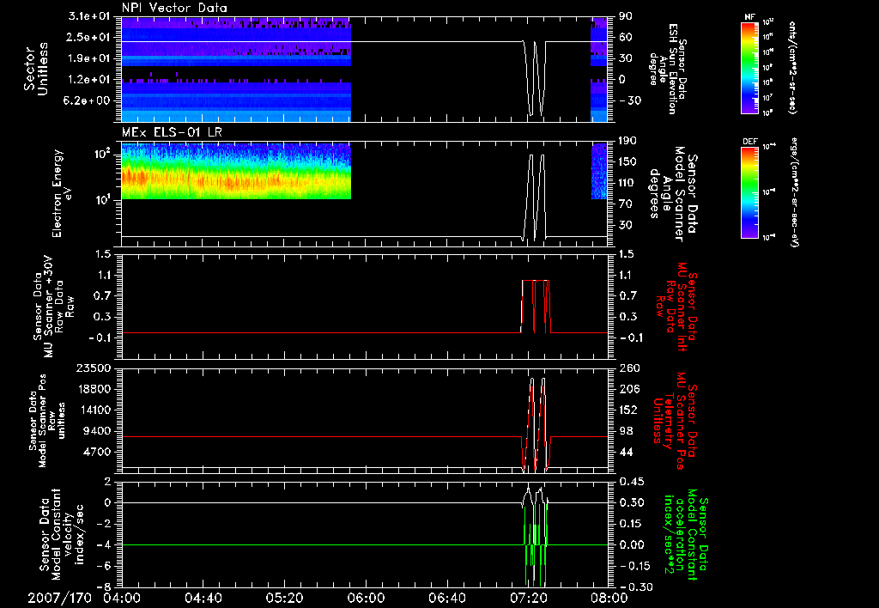Image resolution: width=879 pixels, height=608 pixels.
Task: Click the red 'MU Scanner Init Raw Data' label
Action: point(676,307)
